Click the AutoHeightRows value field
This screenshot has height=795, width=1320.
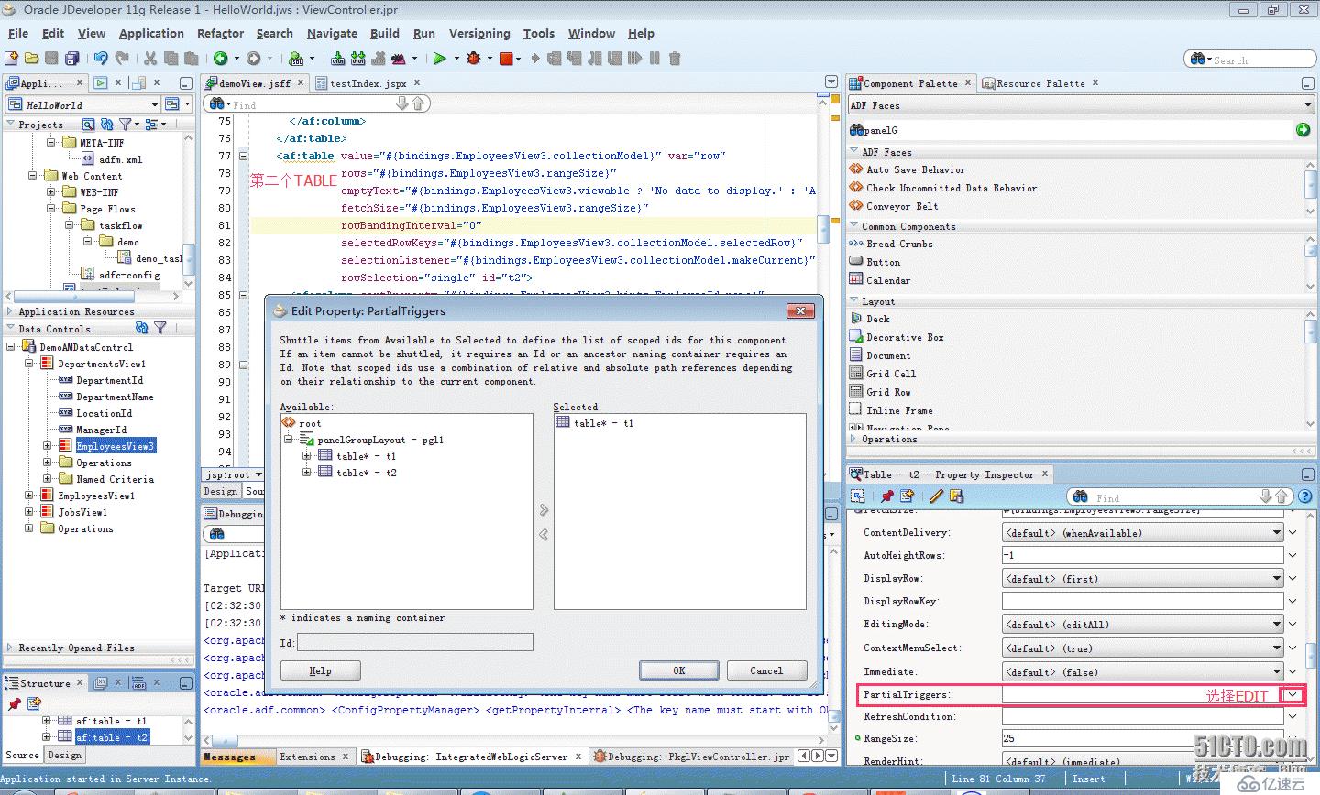[x=1142, y=556]
